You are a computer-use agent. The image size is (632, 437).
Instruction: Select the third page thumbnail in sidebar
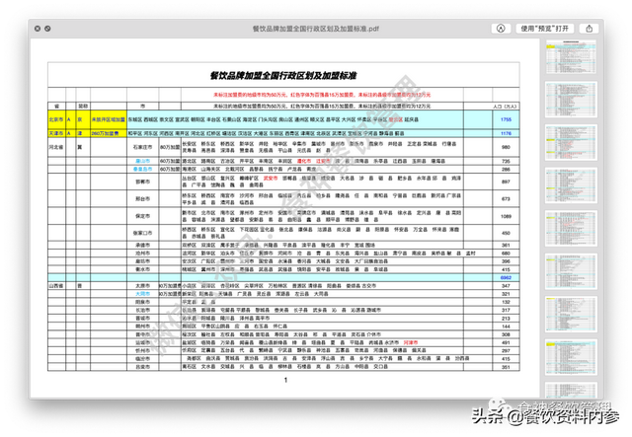(x=571, y=143)
